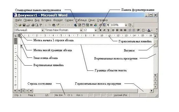
Task: Open the Файл menu
Action: 18,20
